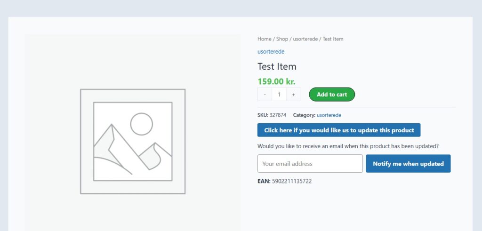Viewport: 482px width, 231px height.
Task: Go to Home via breadcrumb
Action: click(265, 39)
